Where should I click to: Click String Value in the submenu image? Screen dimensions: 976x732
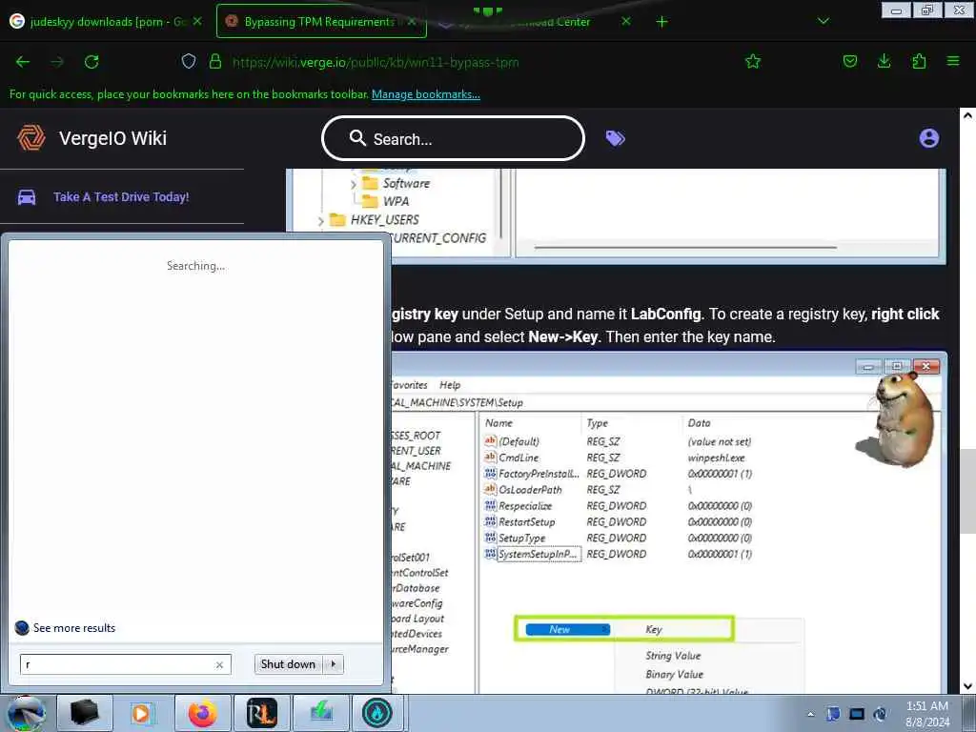click(x=673, y=656)
